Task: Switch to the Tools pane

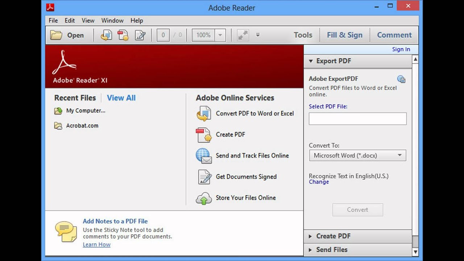Action: (303, 35)
